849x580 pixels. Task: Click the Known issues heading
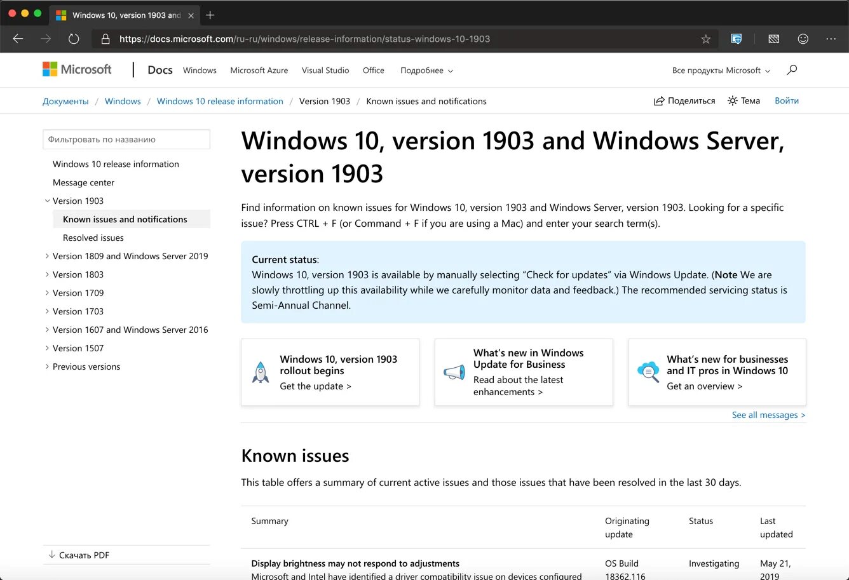pos(295,455)
